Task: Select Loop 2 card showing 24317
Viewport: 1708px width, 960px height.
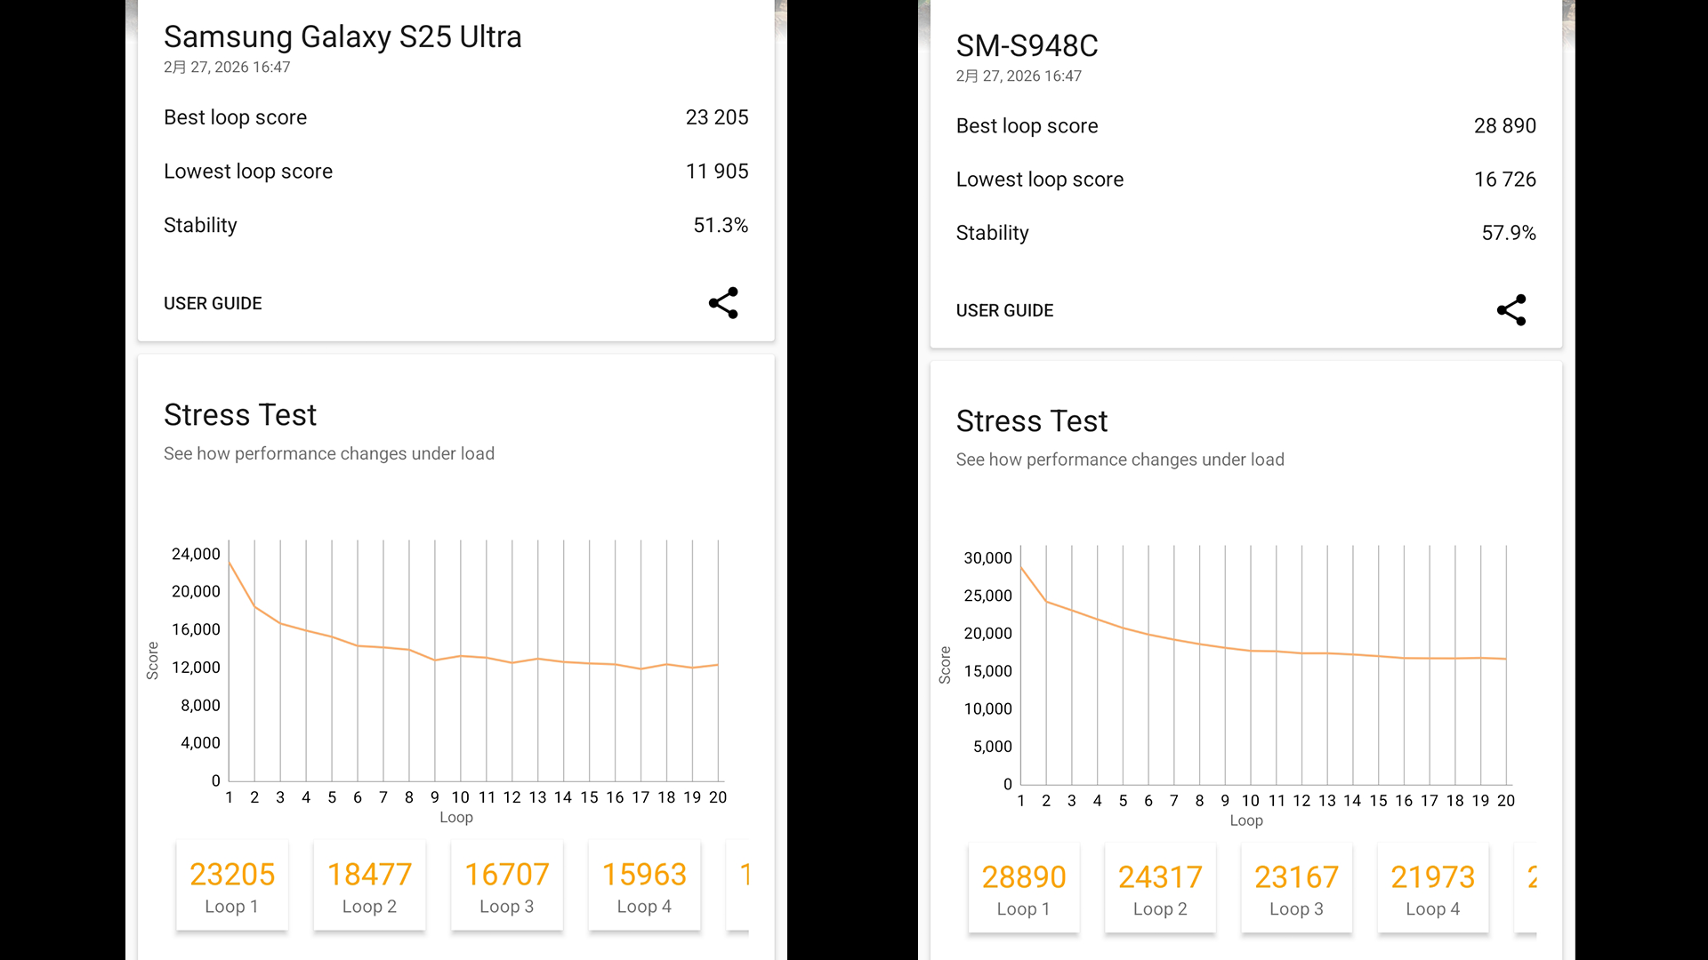Action: tap(1160, 889)
